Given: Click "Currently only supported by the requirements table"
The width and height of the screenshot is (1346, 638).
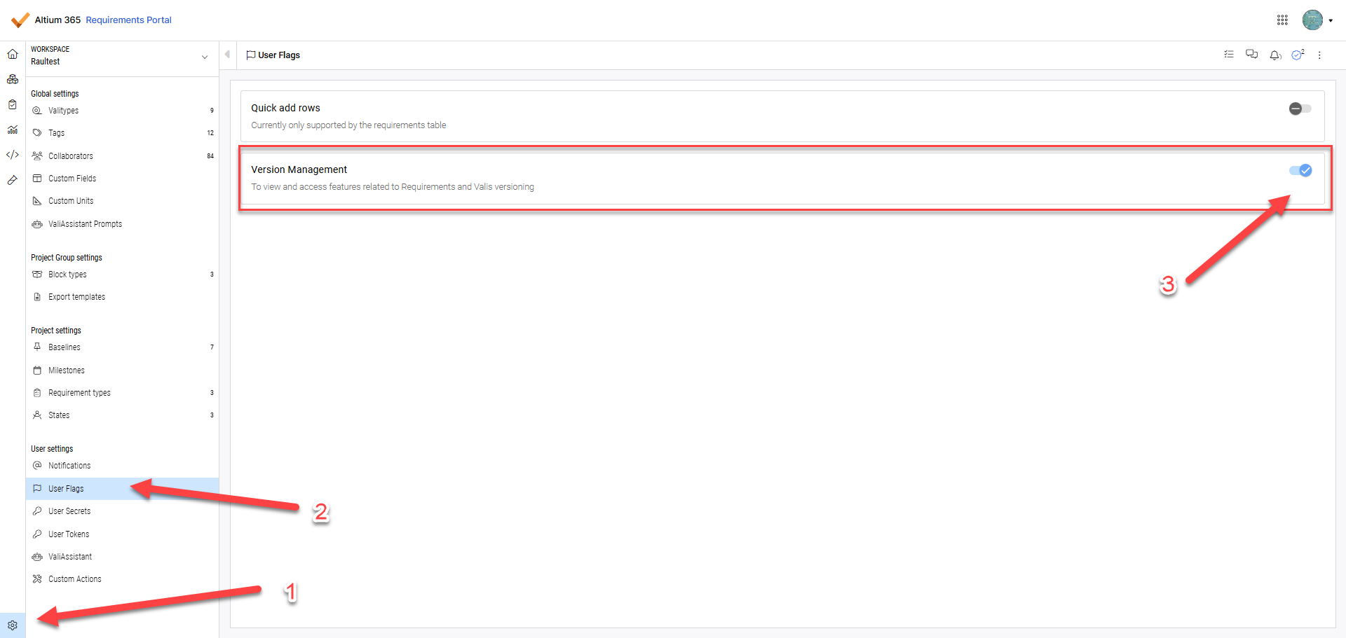Looking at the screenshot, I should [x=348, y=125].
